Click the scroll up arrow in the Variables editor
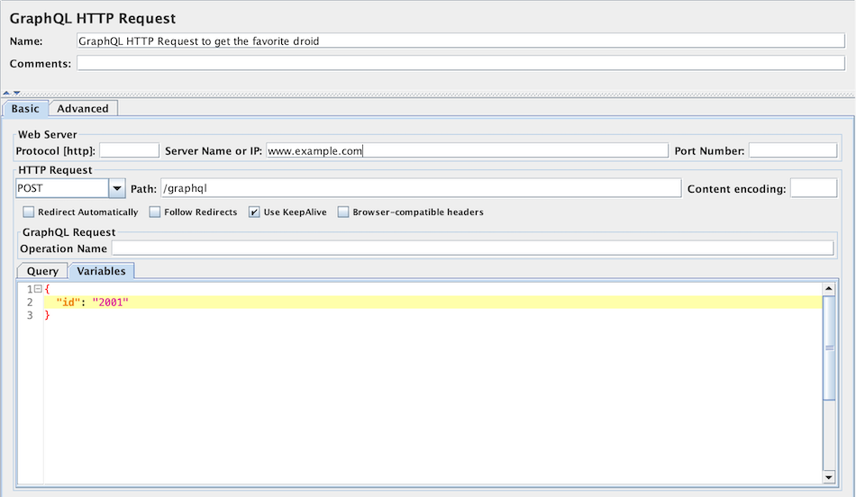 point(828,289)
